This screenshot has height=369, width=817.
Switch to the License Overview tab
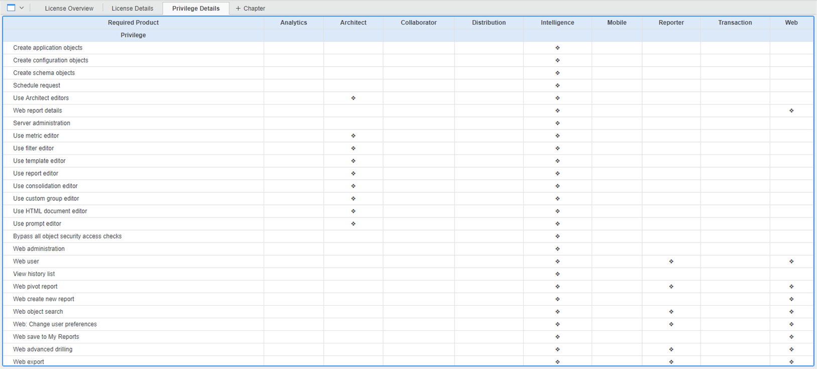tap(69, 9)
